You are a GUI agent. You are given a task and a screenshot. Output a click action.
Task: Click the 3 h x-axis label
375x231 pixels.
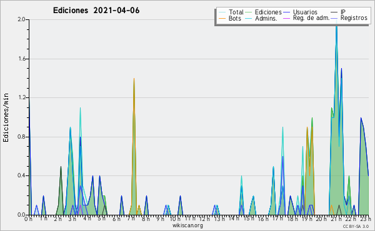72,219
